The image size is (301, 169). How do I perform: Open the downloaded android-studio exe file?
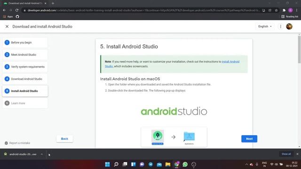point(21,154)
